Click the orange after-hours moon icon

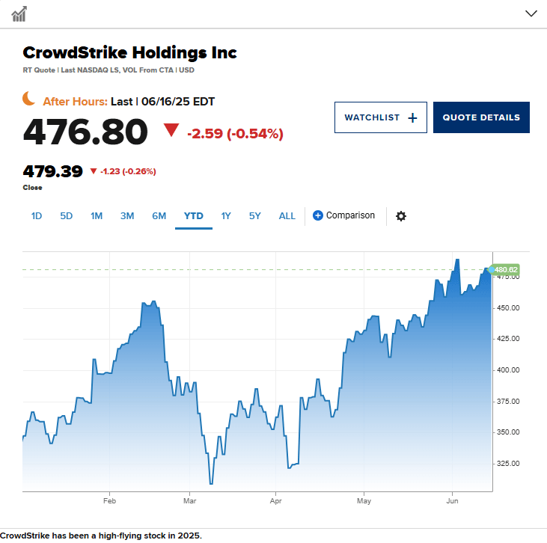click(29, 98)
